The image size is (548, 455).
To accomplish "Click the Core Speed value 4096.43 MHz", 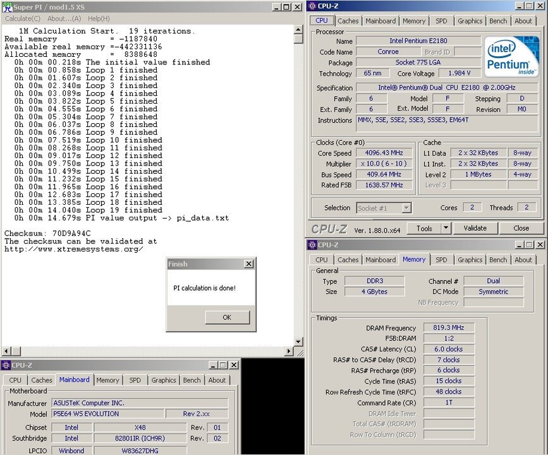I will 384,153.
